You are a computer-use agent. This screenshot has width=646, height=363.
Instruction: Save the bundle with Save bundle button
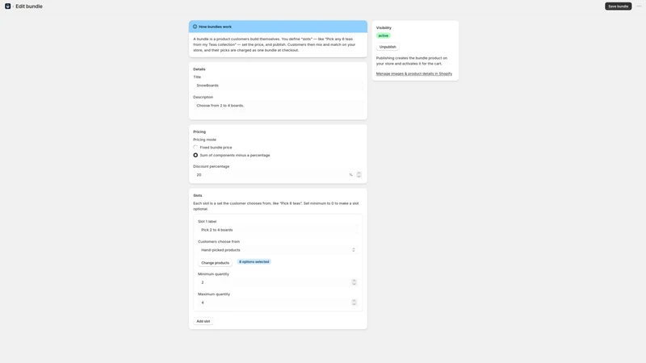point(618,6)
